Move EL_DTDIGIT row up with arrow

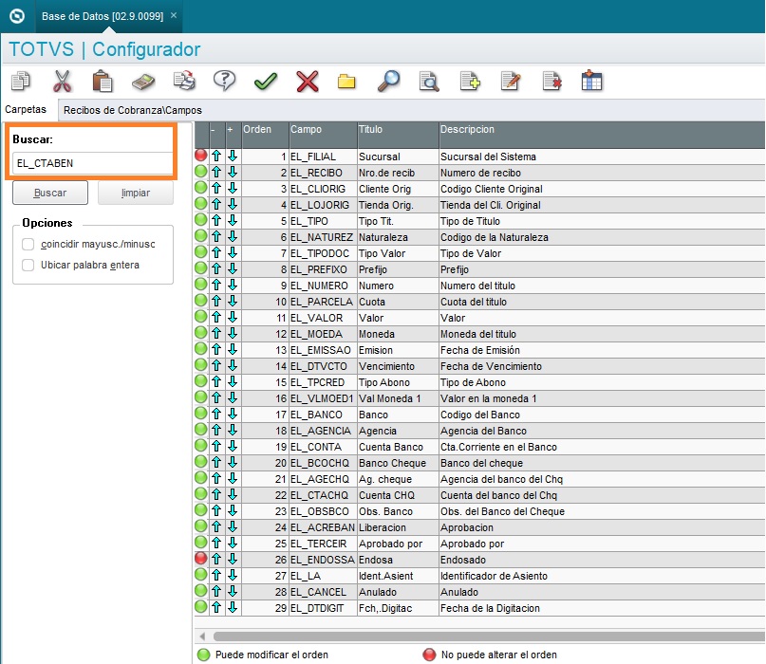217,607
